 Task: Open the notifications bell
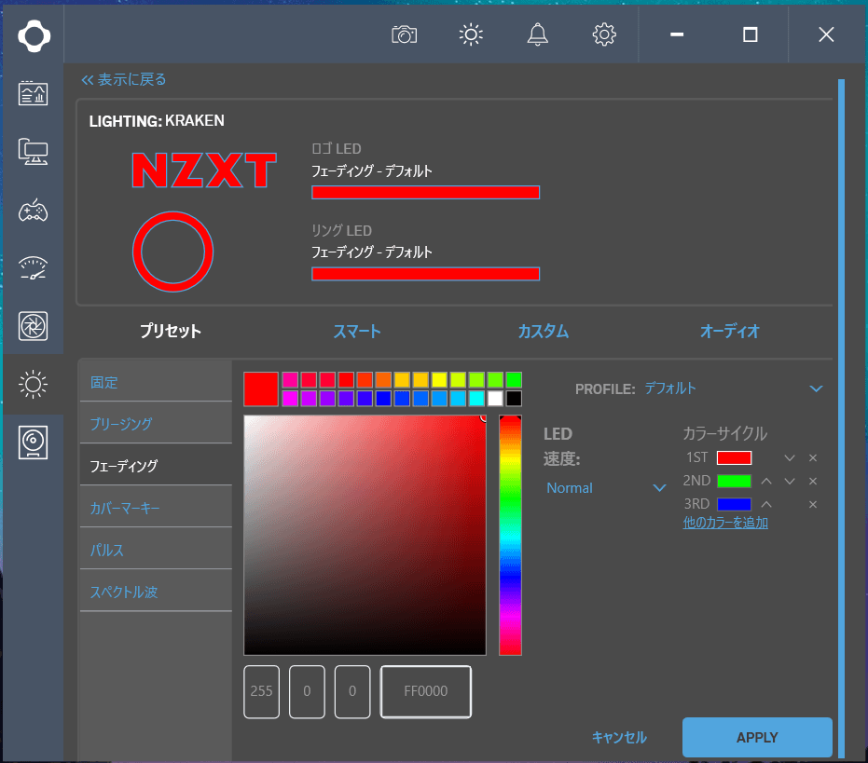(x=538, y=34)
